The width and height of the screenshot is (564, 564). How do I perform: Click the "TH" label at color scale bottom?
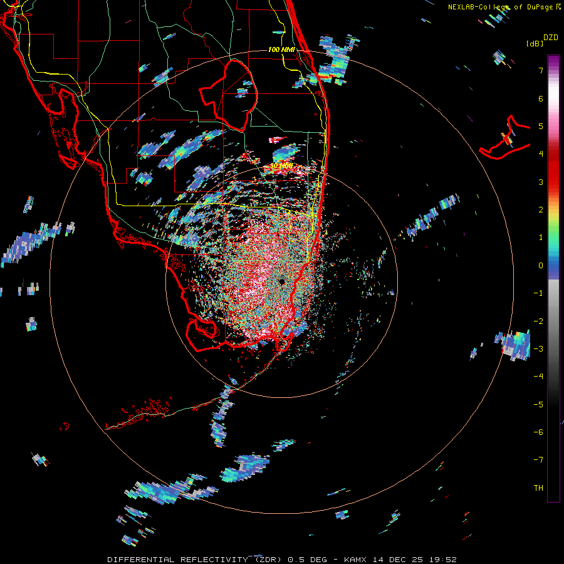538,488
